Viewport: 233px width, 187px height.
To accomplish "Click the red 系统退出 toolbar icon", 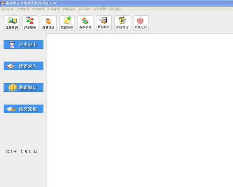I will (x=141, y=23).
